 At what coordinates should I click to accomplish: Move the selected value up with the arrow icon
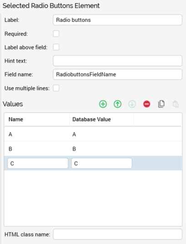click(x=118, y=104)
